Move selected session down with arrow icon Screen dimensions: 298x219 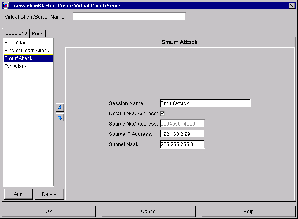click(60, 118)
